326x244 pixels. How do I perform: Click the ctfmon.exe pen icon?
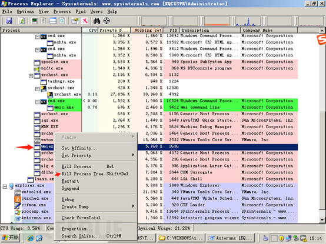coord(18,205)
